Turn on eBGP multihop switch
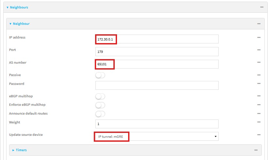 100,96
